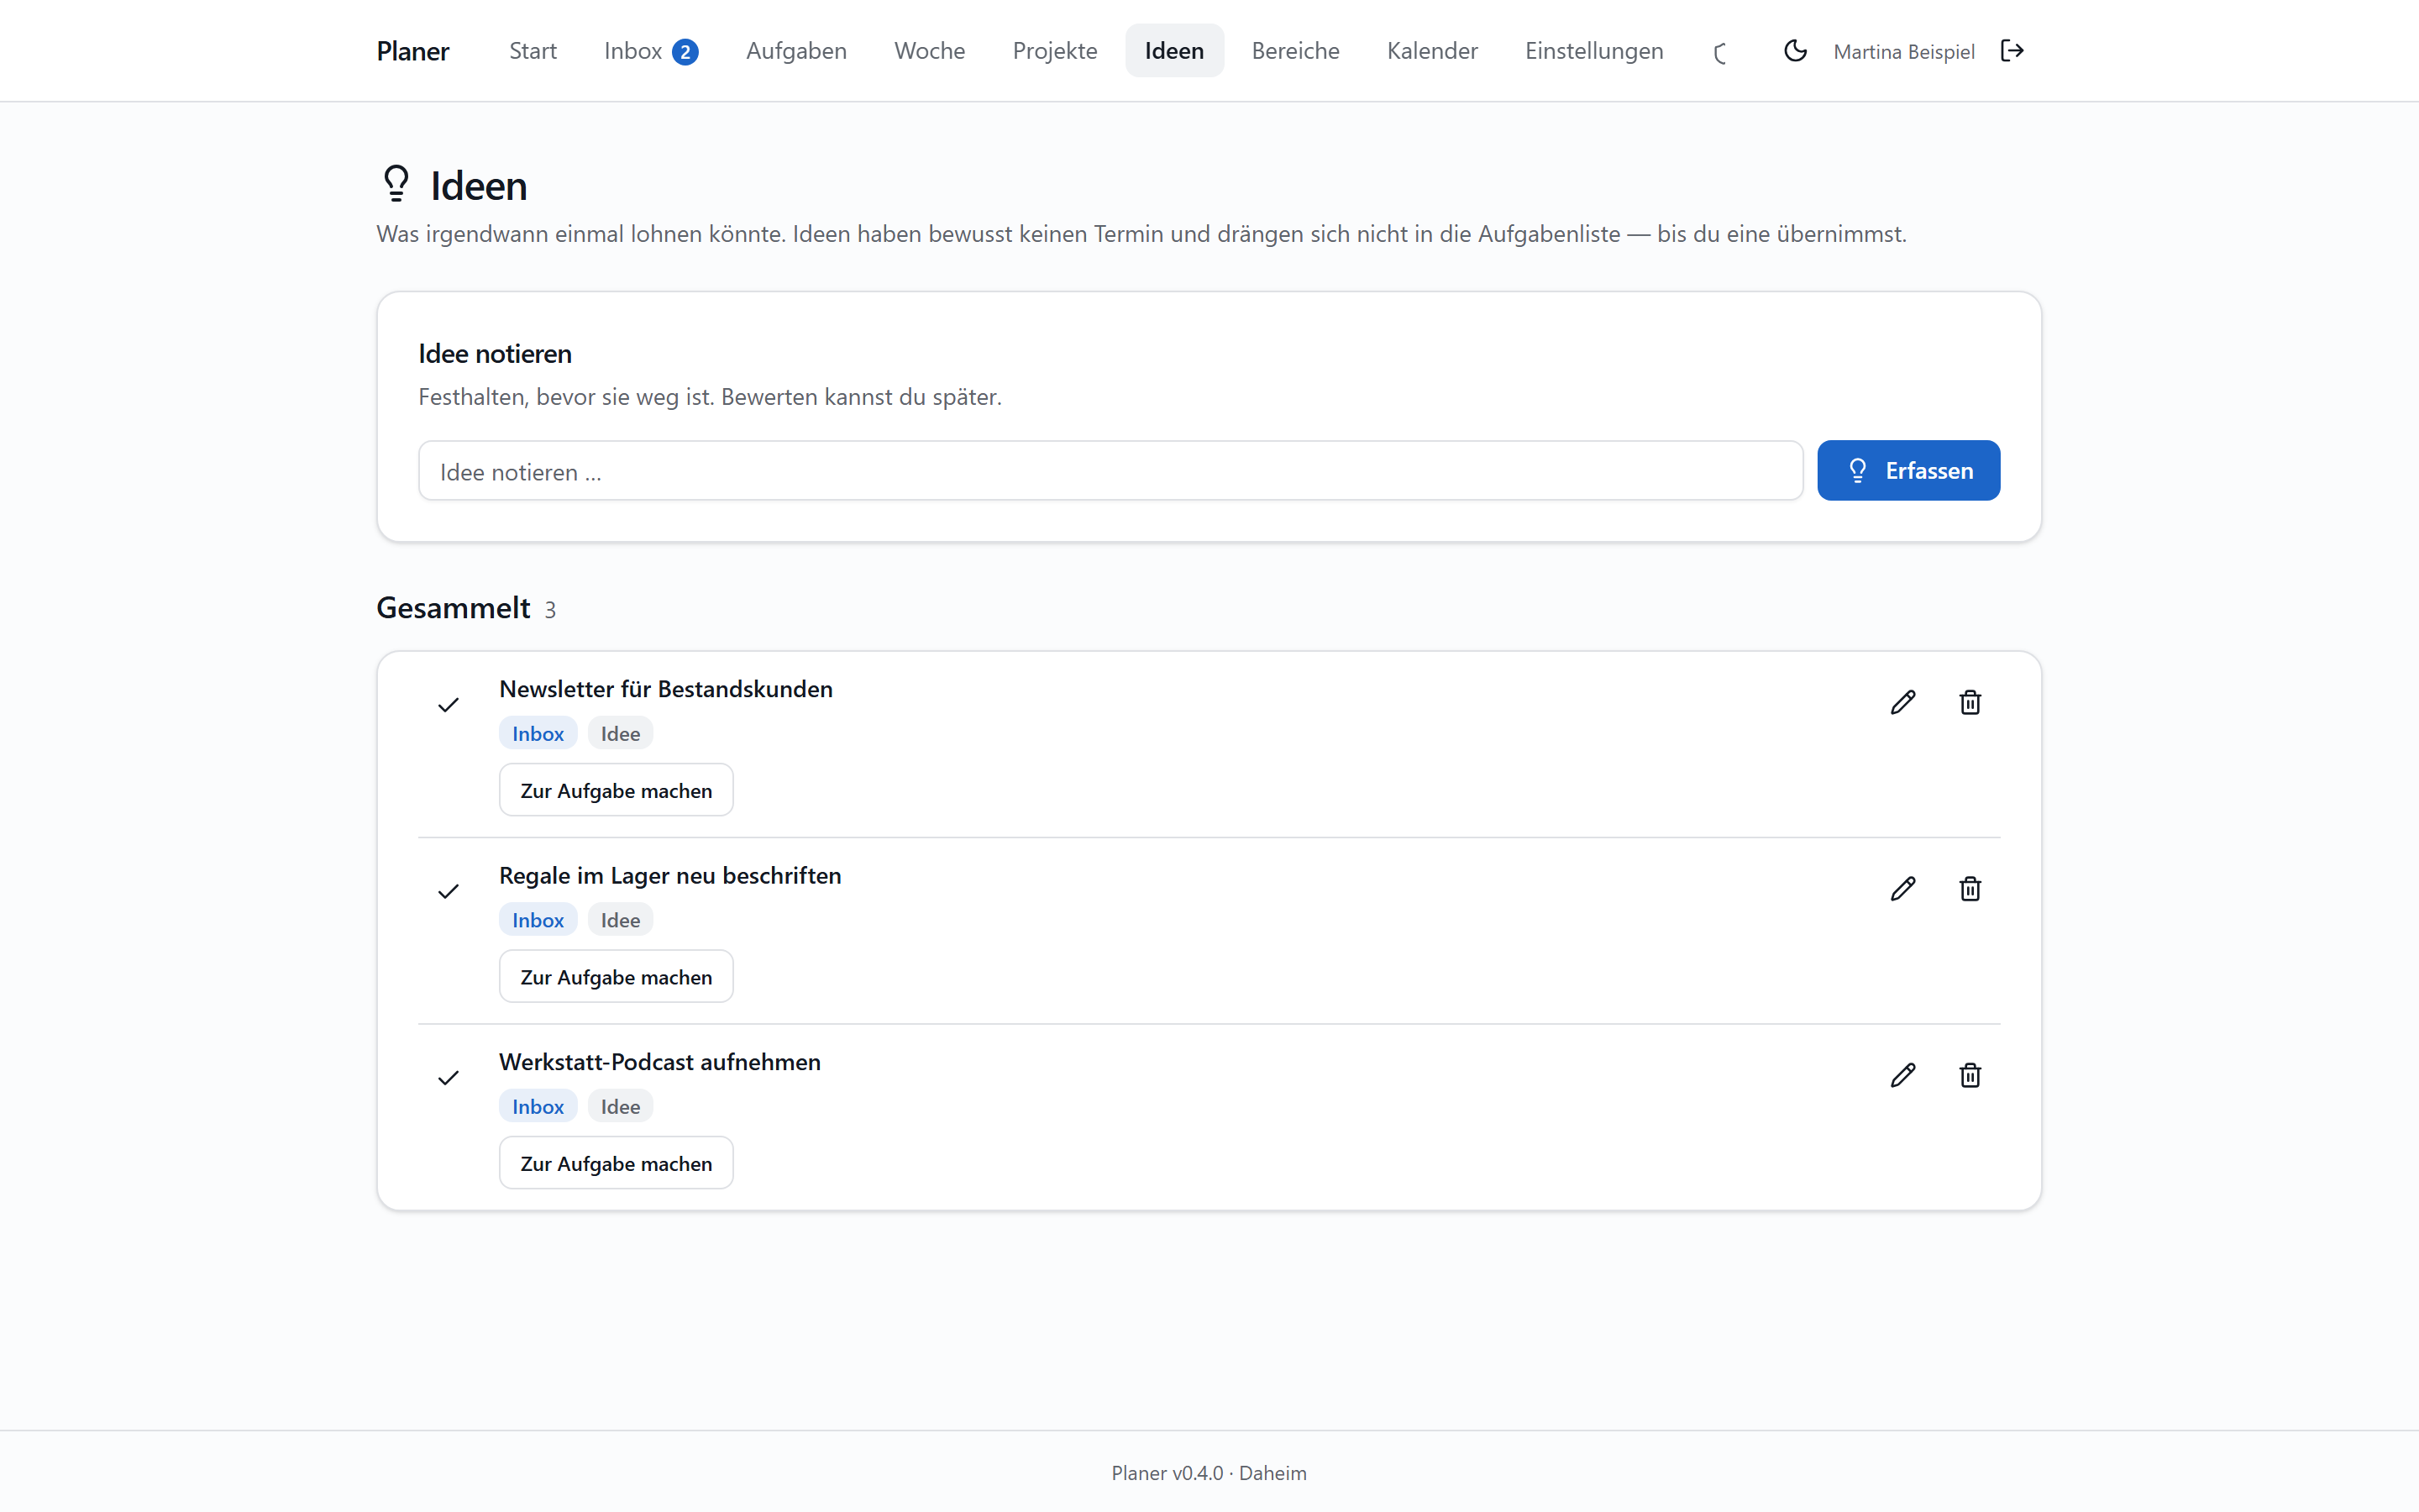Focus the Idee notieren text field
Viewport: 2419px width, 1512px height.
1110,470
